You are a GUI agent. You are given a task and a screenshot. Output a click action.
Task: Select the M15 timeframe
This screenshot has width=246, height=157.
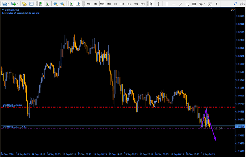click(102, 4)
